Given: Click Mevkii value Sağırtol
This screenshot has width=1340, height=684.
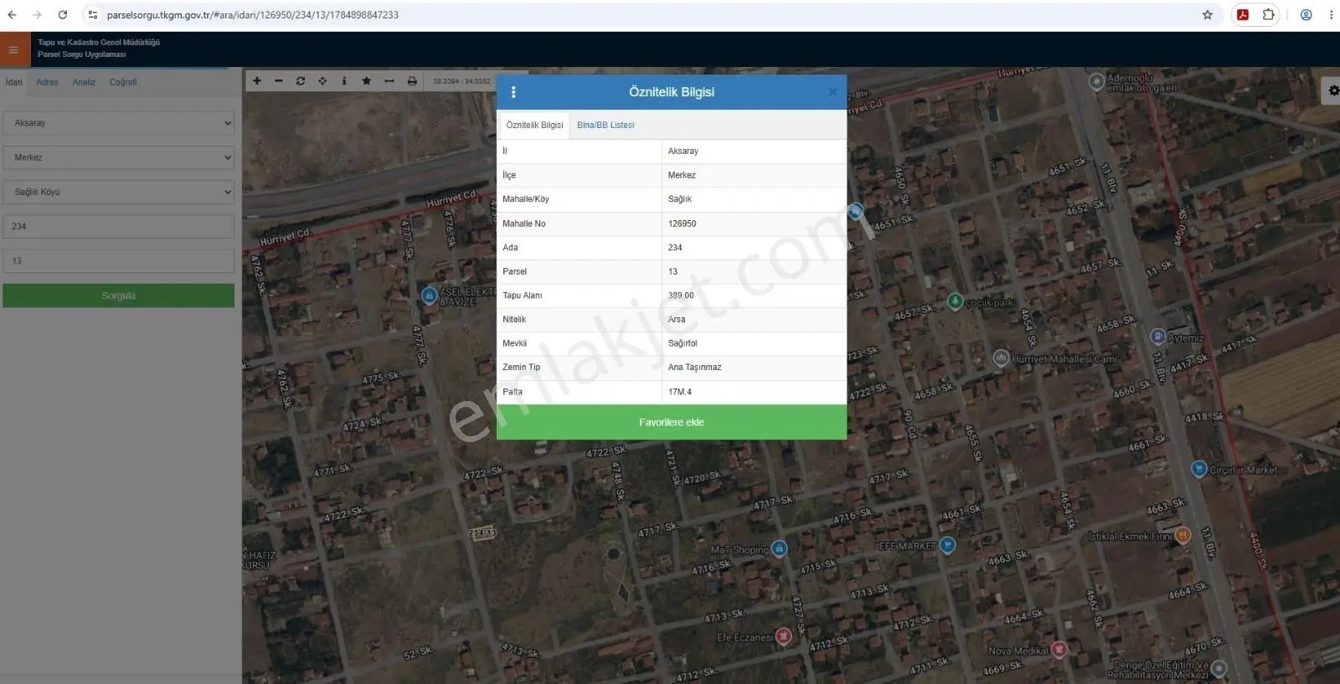Looking at the screenshot, I should (683, 343).
